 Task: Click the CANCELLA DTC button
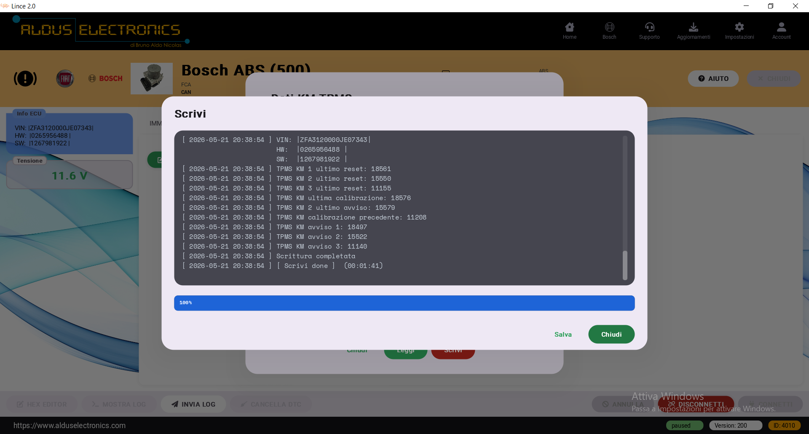271,404
